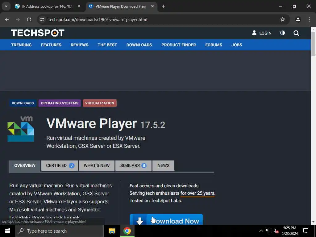Click the '17.5.2' version number
Image resolution: width=316 pixels, height=237 pixels.
[152, 125]
